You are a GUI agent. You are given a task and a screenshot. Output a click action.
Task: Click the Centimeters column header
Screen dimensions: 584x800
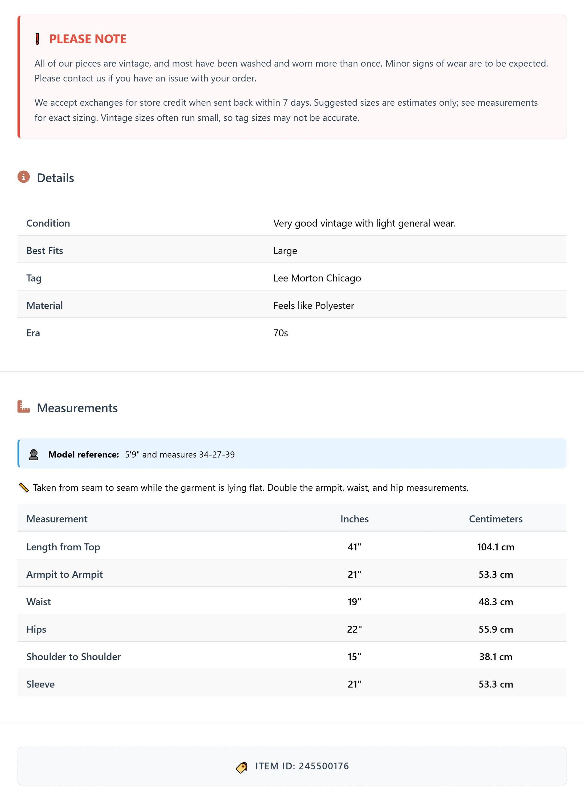coord(496,519)
